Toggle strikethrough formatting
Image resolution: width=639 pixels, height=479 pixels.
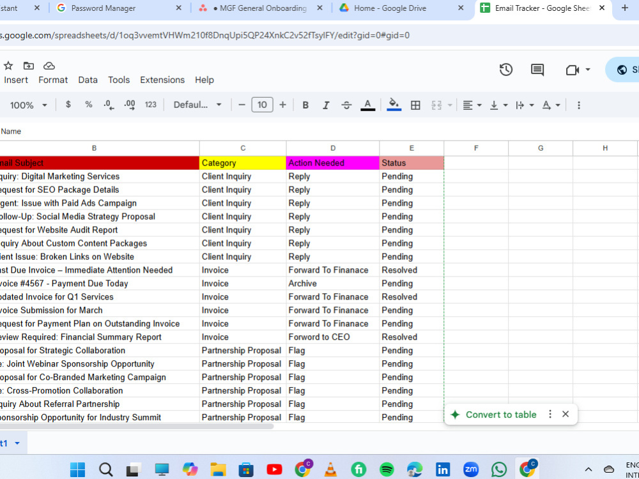pos(346,105)
